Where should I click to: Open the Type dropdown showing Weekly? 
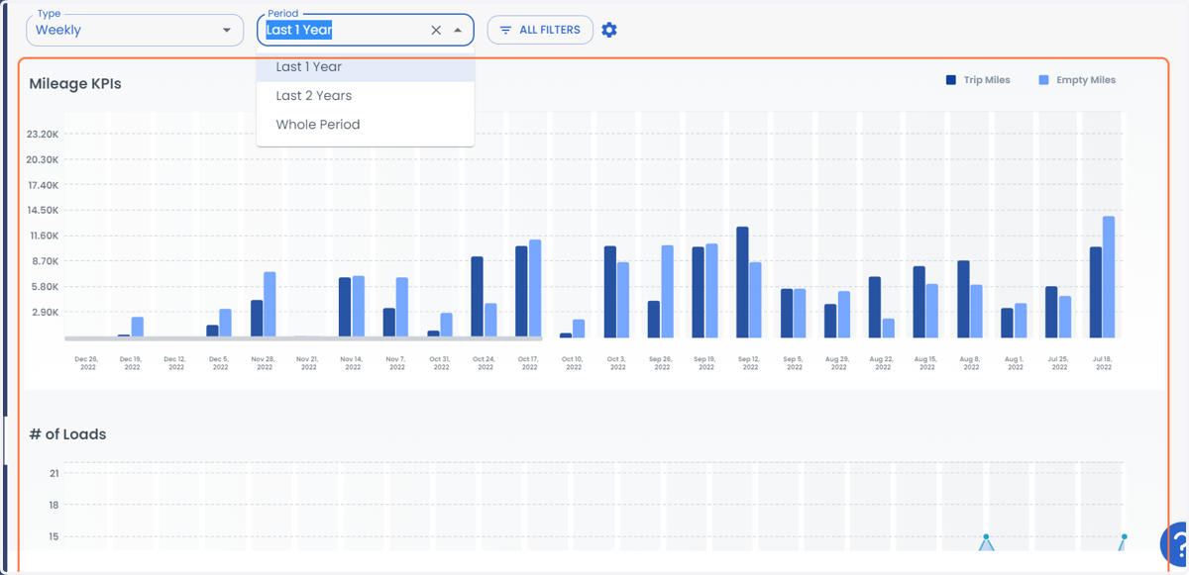[135, 30]
